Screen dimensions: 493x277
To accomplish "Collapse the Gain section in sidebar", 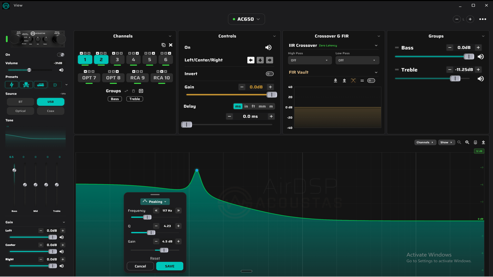I will (x=64, y=222).
